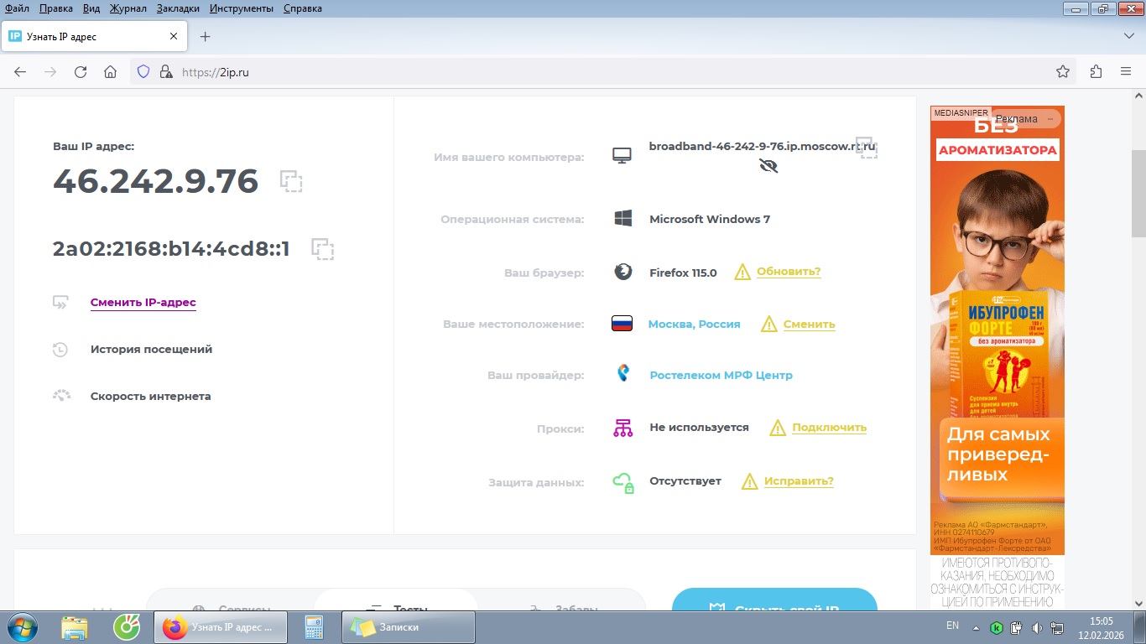This screenshot has height=644, width=1146.
Task: Open Windows Explorer from the taskbar
Action: pyautogui.click(x=75, y=627)
